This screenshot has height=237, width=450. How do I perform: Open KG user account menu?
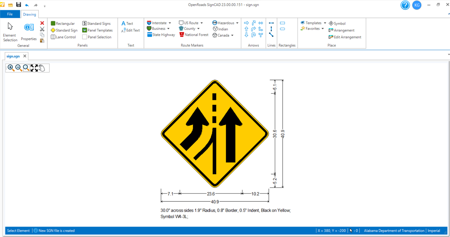tap(417, 5)
